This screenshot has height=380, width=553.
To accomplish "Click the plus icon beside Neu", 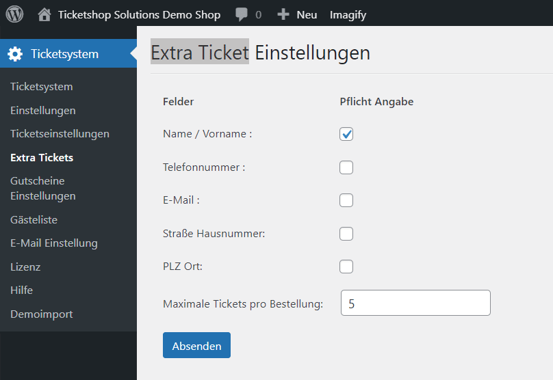I will click(283, 14).
